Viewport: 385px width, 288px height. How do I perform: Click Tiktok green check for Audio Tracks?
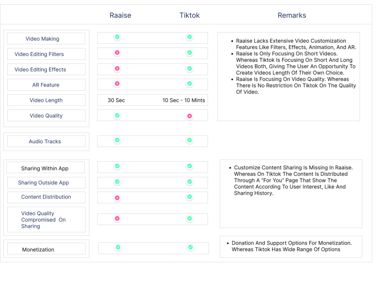pos(189,140)
